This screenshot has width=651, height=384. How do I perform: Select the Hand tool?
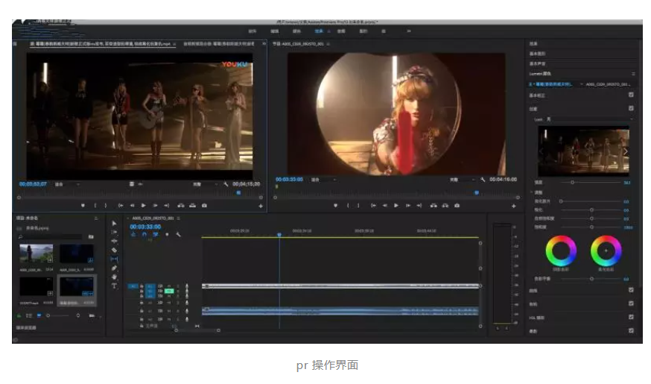click(114, 277)
